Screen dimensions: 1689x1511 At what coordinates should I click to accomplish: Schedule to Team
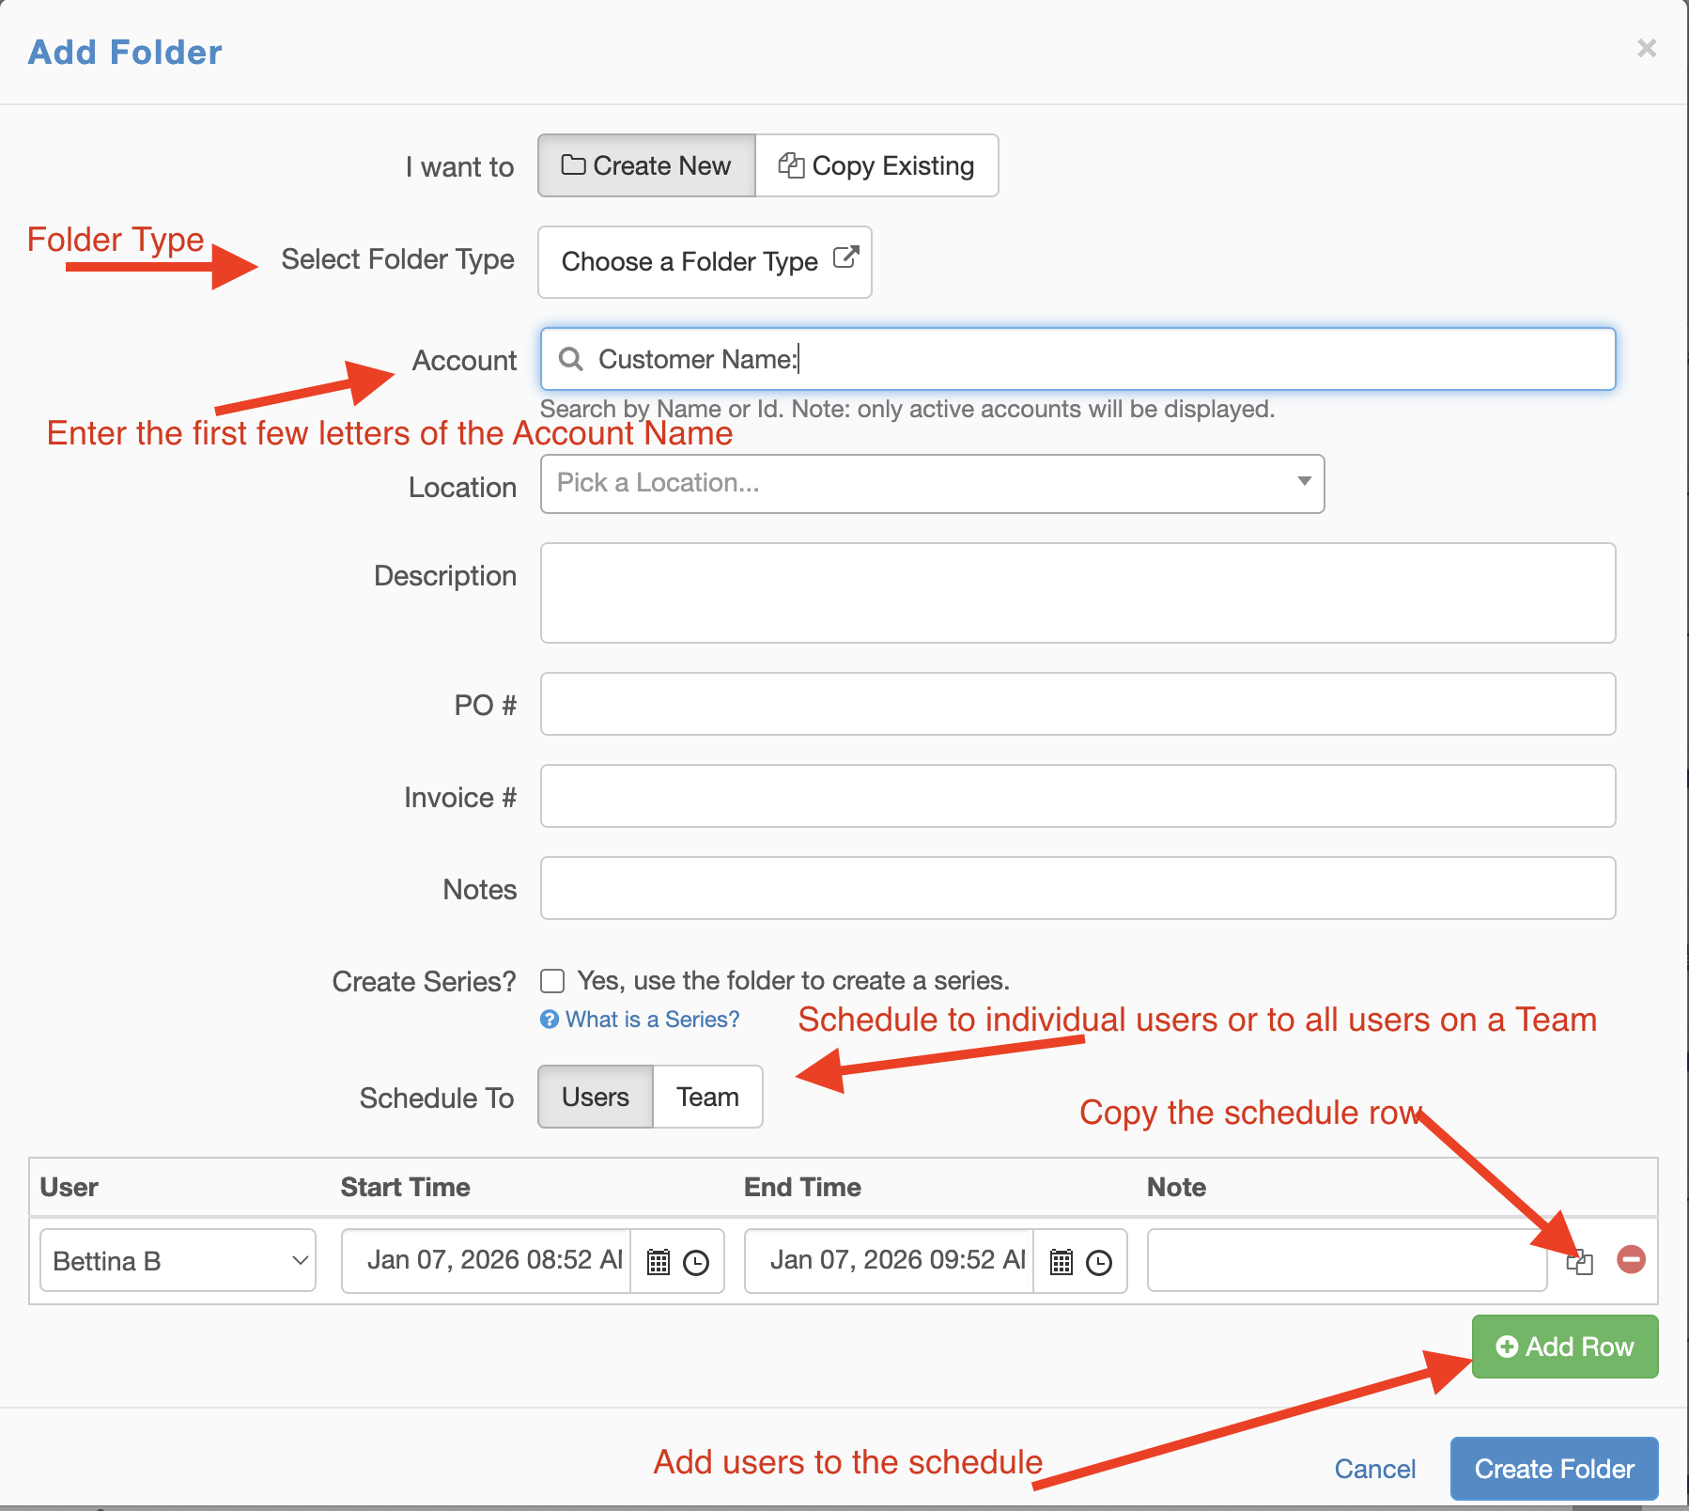[x=707, y=1097]
